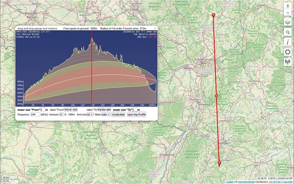Open the OpenStreetMap link
Viewport: 294px width, 184px height.
[246, 182]
